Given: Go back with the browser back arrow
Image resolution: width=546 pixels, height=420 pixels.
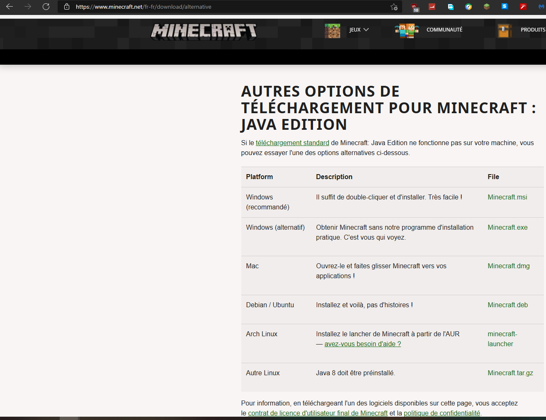Looking at the screenshot, I should coord(10,7).
